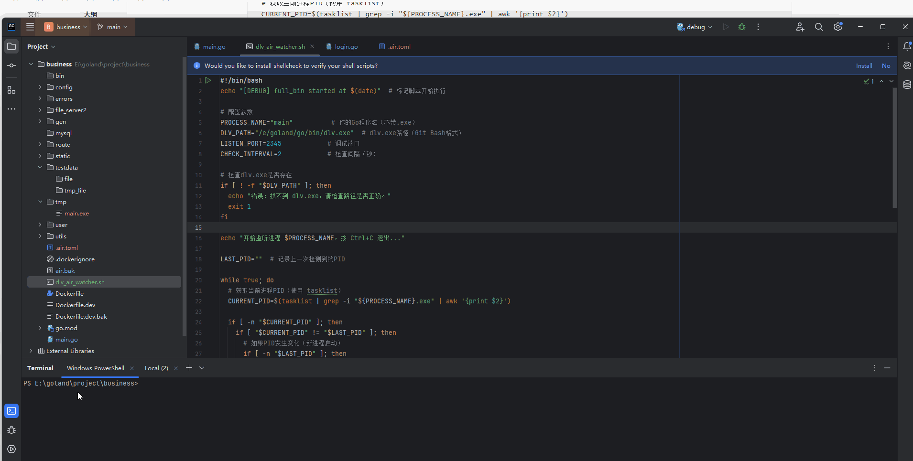913x461 pixels.
Task: Open the AI assistant spiral icon
Action: (907, 65)
